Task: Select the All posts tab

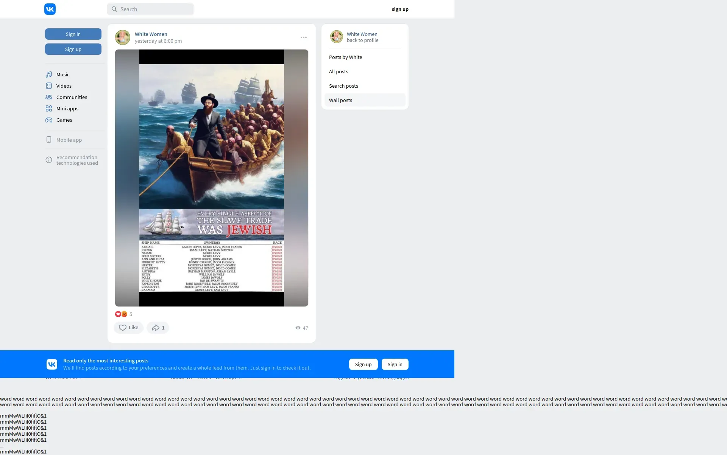Action: [339, 71]
